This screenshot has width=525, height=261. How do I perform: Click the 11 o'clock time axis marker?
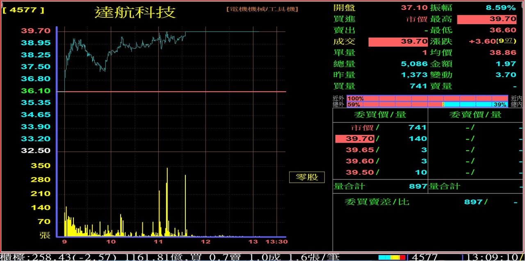pyautogui.click(x=158, y=242)
